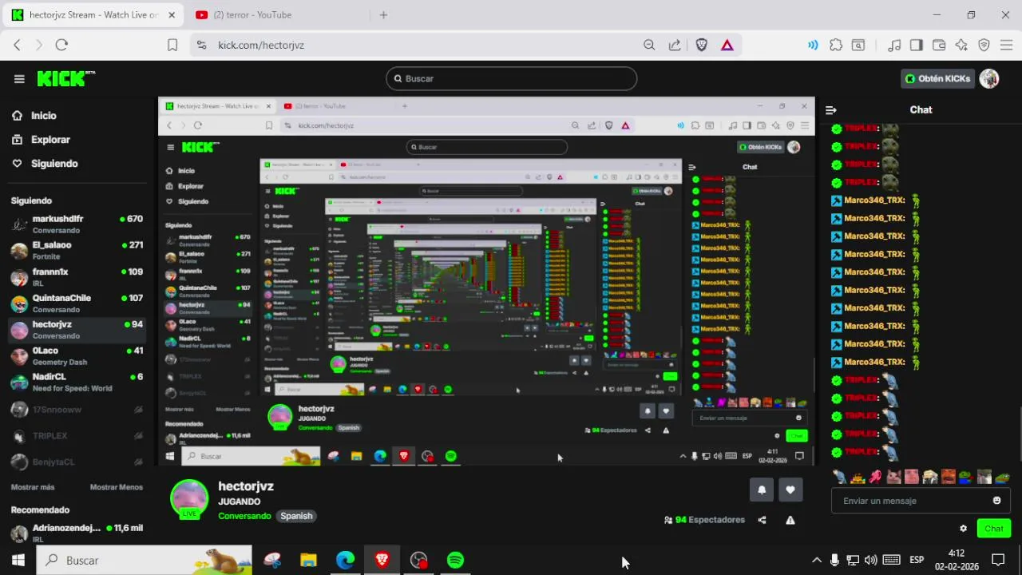Open the Brave playlist music icon
Image resolution: width=1022 pixels, height=575 pixels.
click(894, 46)
